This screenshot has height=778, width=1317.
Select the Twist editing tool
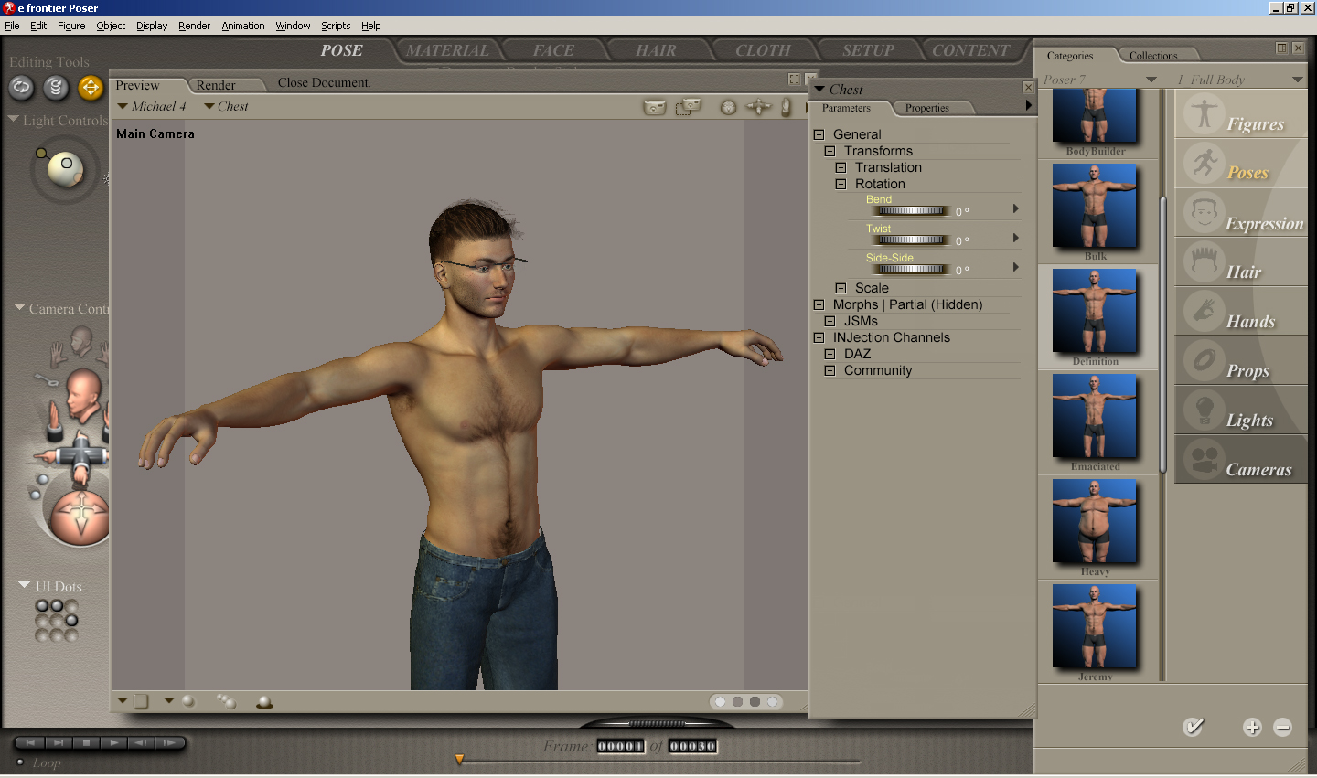click(x=56, y=88)
